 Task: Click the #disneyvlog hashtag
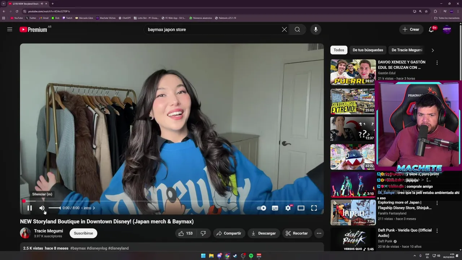point(97,248)
